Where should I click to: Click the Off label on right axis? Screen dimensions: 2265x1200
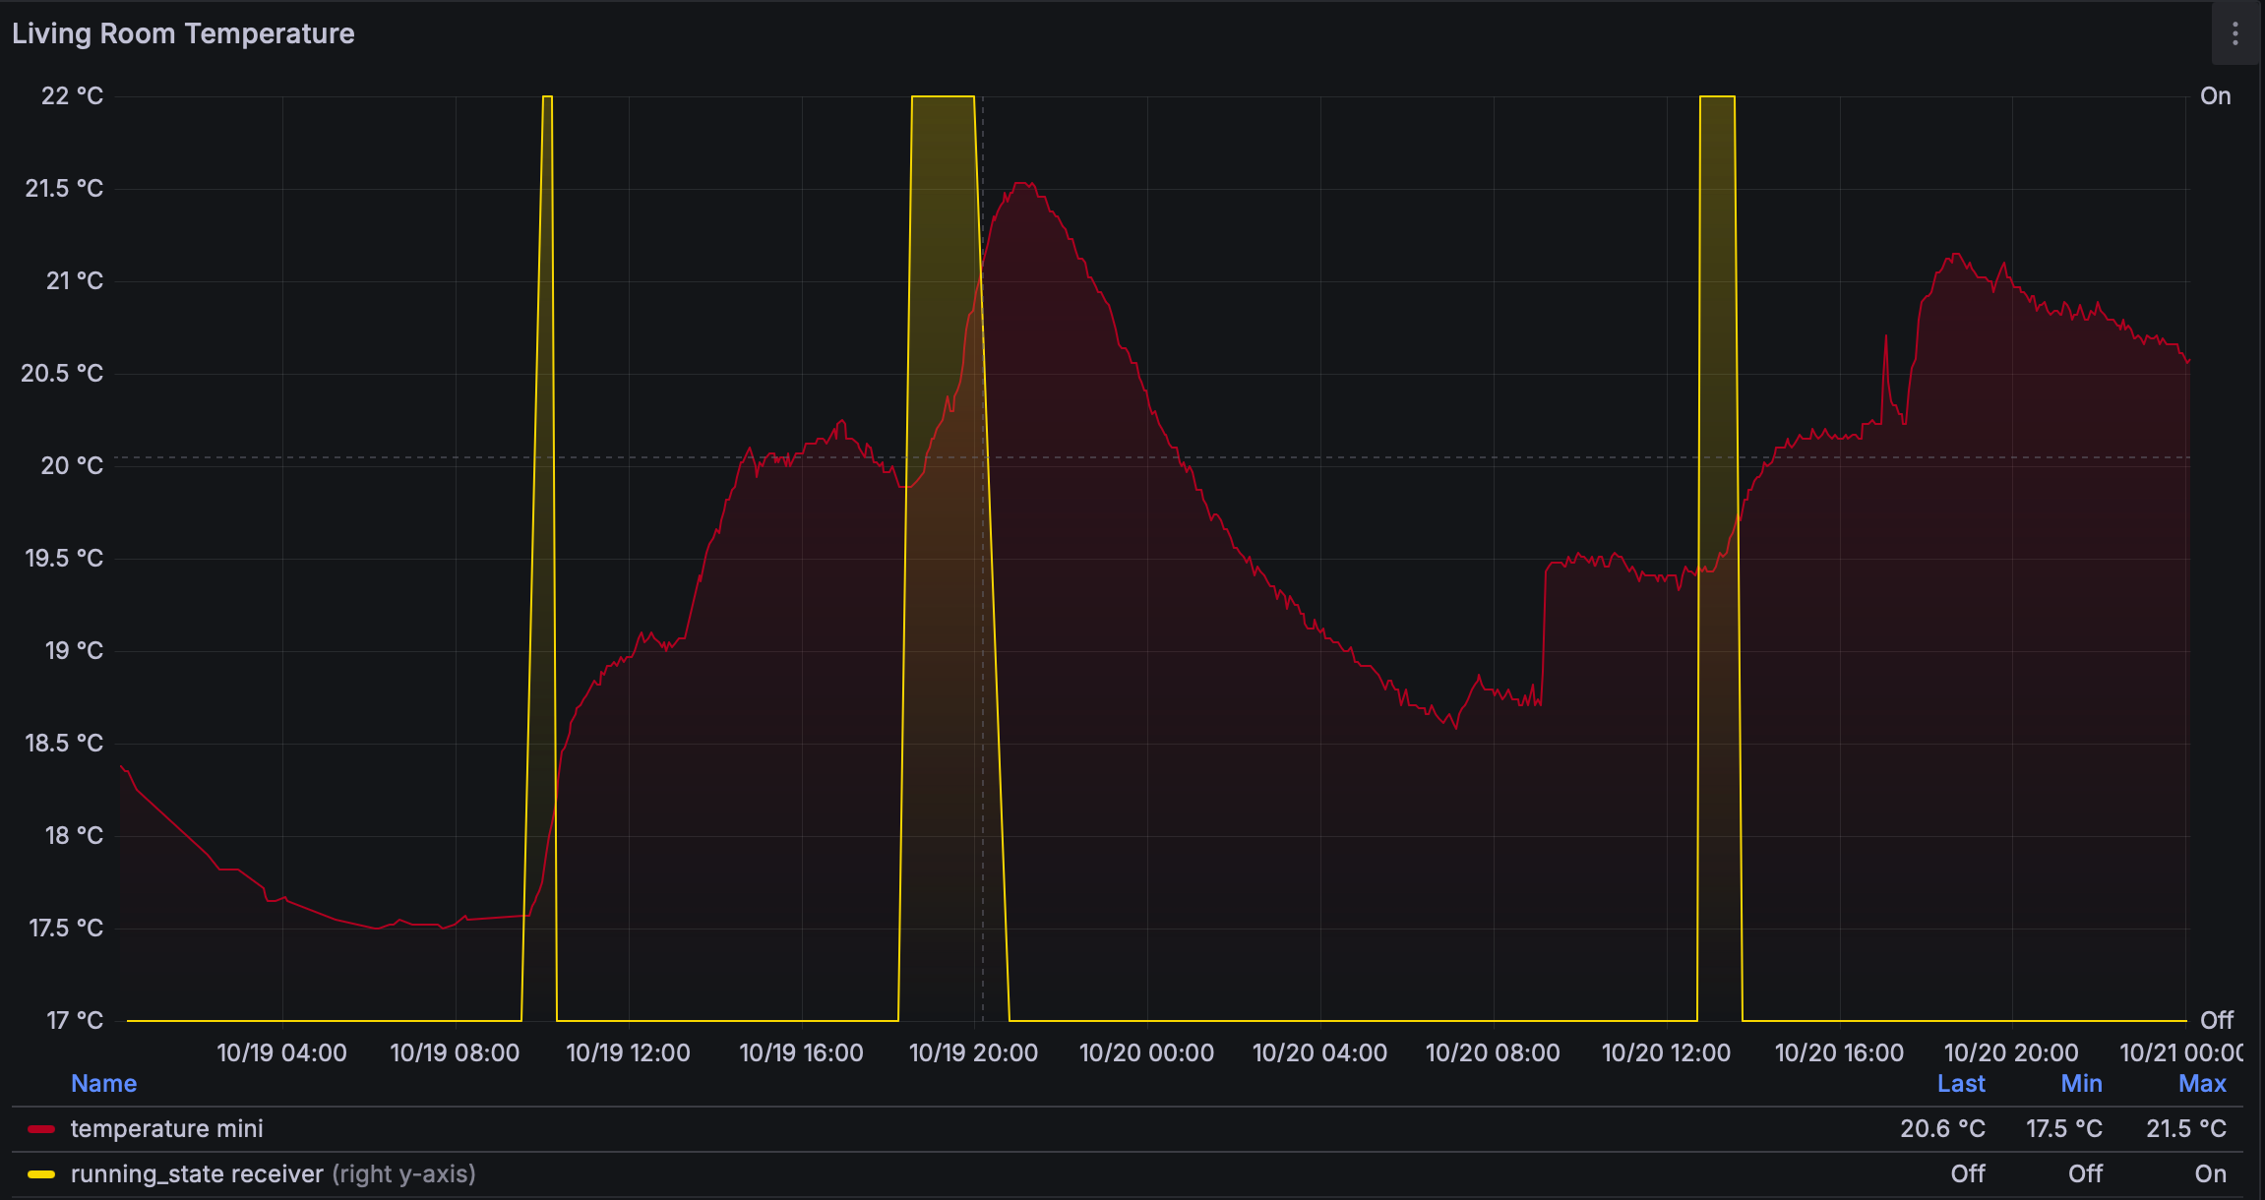click(2216, 1021)
